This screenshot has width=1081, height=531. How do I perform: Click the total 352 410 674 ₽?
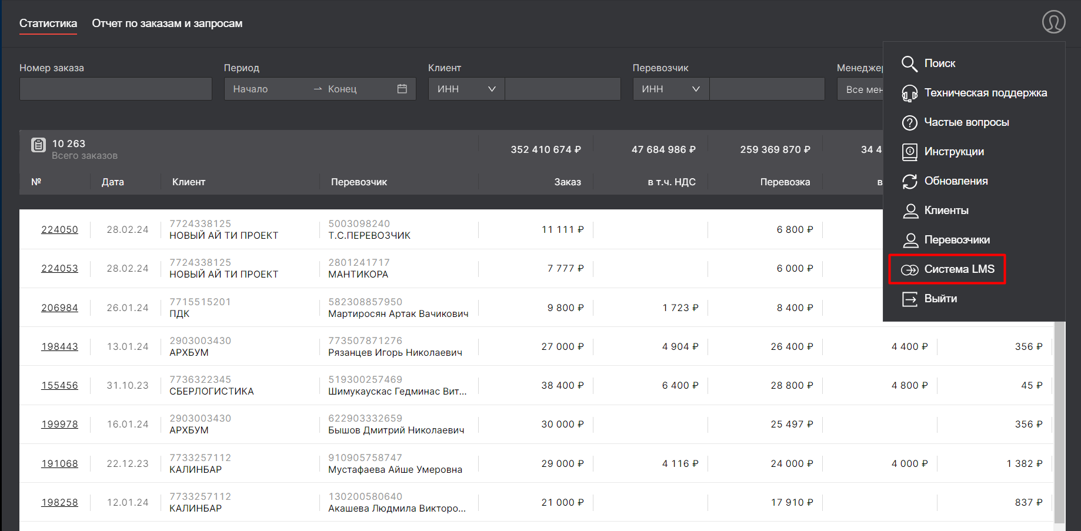pyautogui.click(x=546, y=149)
